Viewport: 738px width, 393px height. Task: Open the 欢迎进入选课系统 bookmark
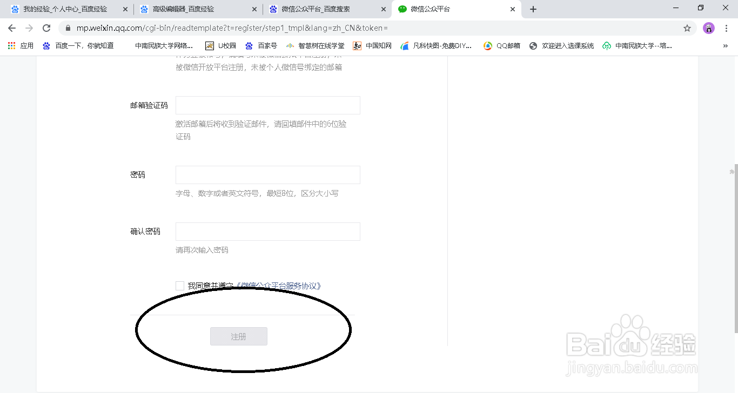click(x=561, y=45)
